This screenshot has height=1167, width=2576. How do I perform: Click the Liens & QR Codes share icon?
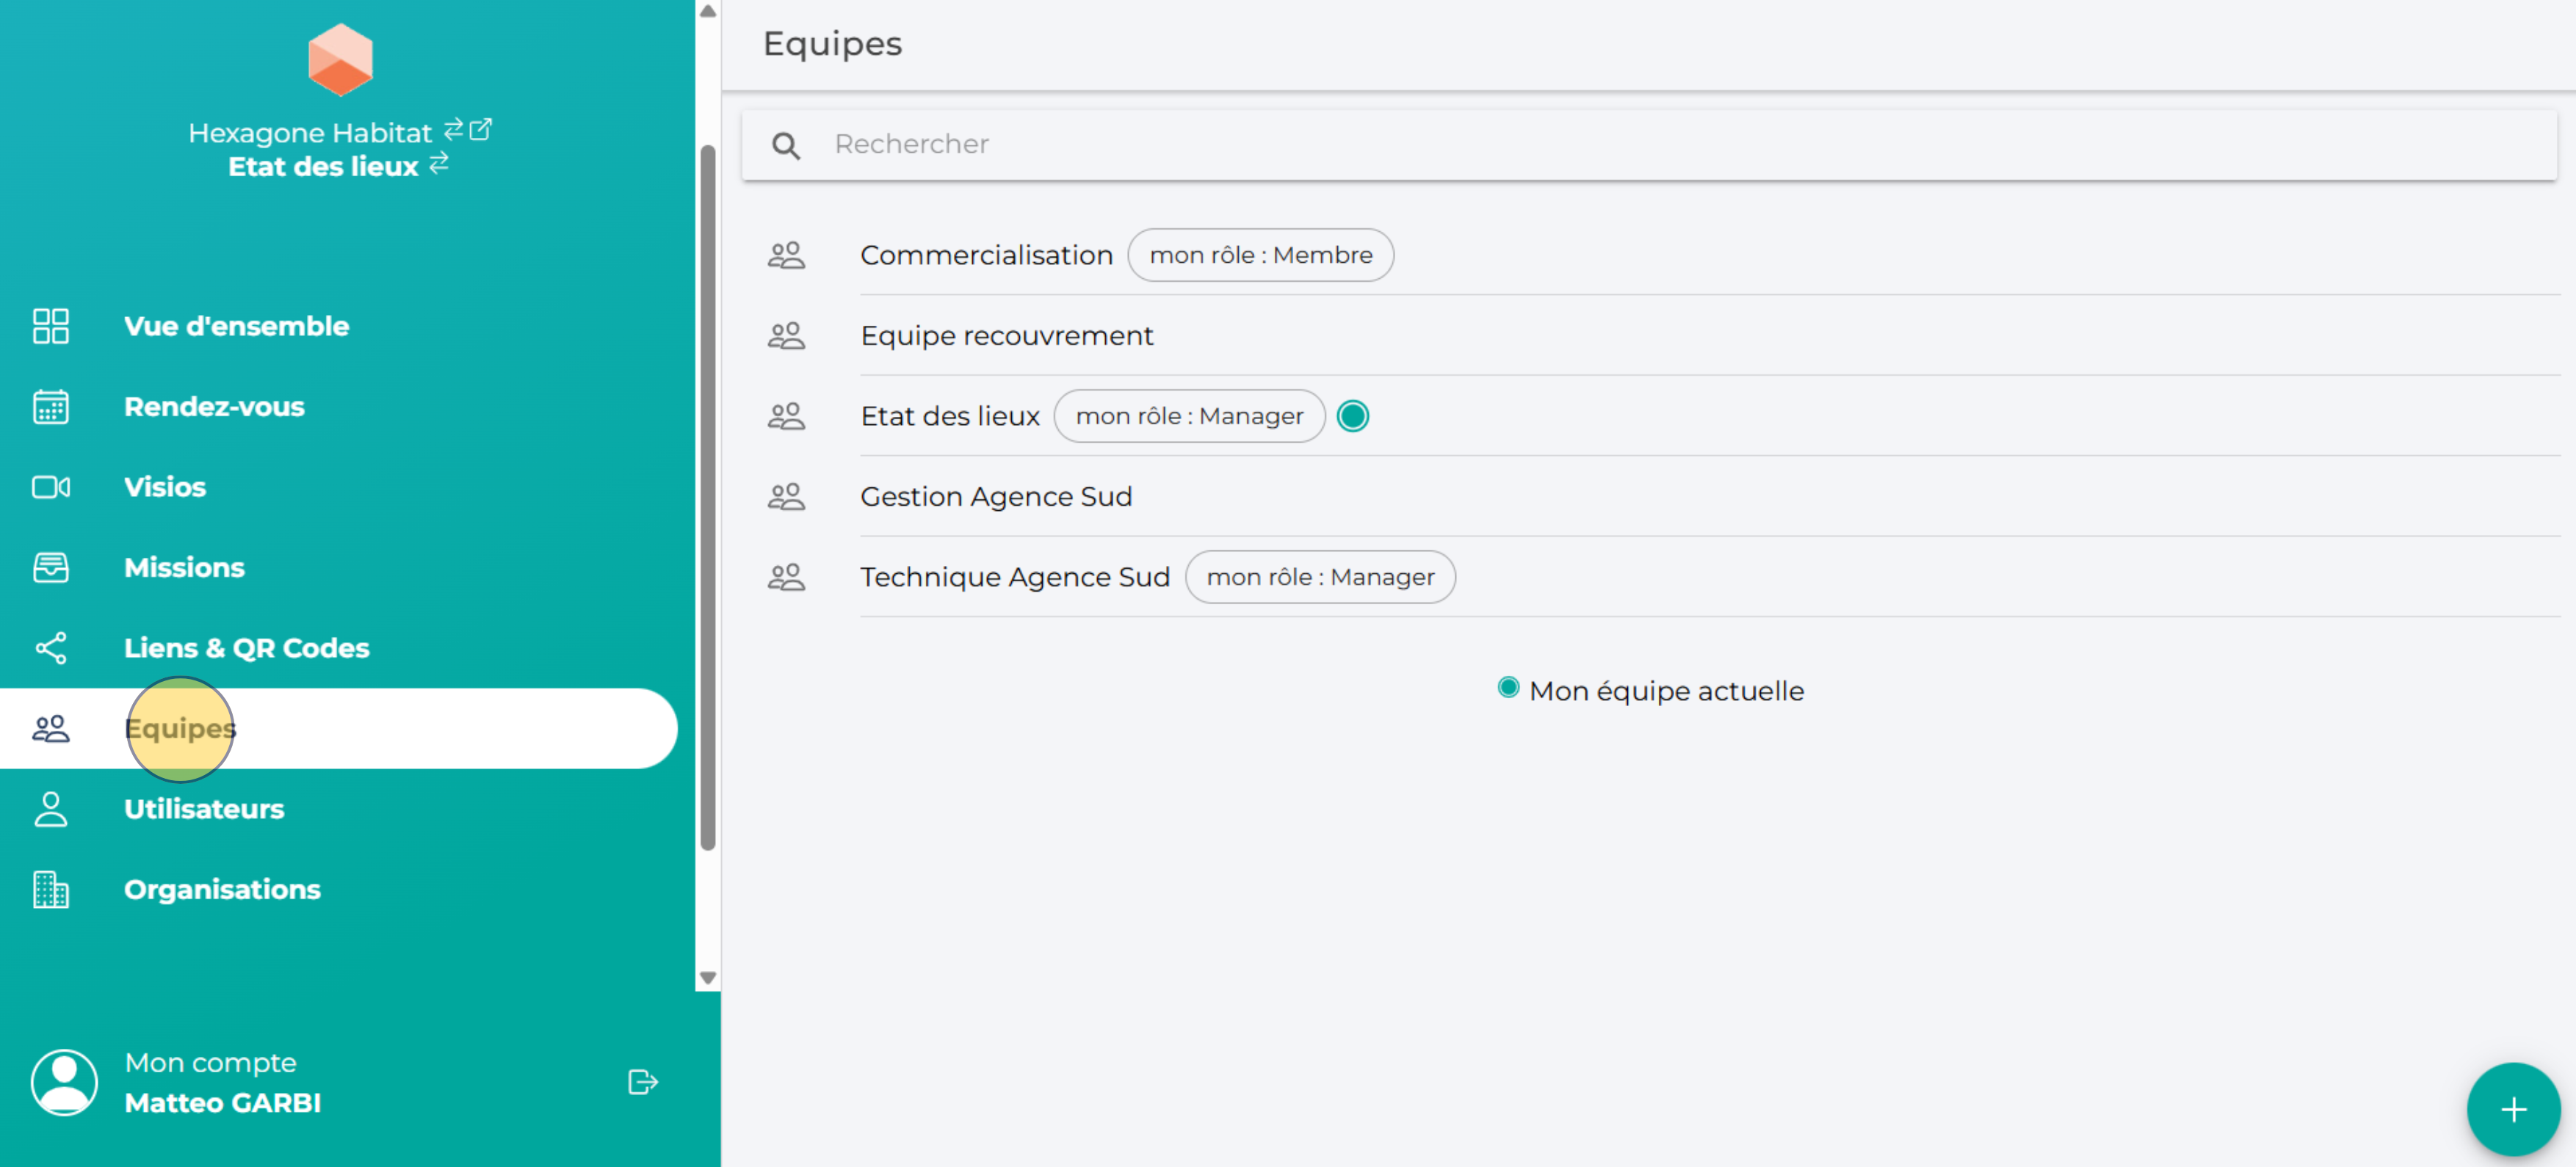coord(51,648)
